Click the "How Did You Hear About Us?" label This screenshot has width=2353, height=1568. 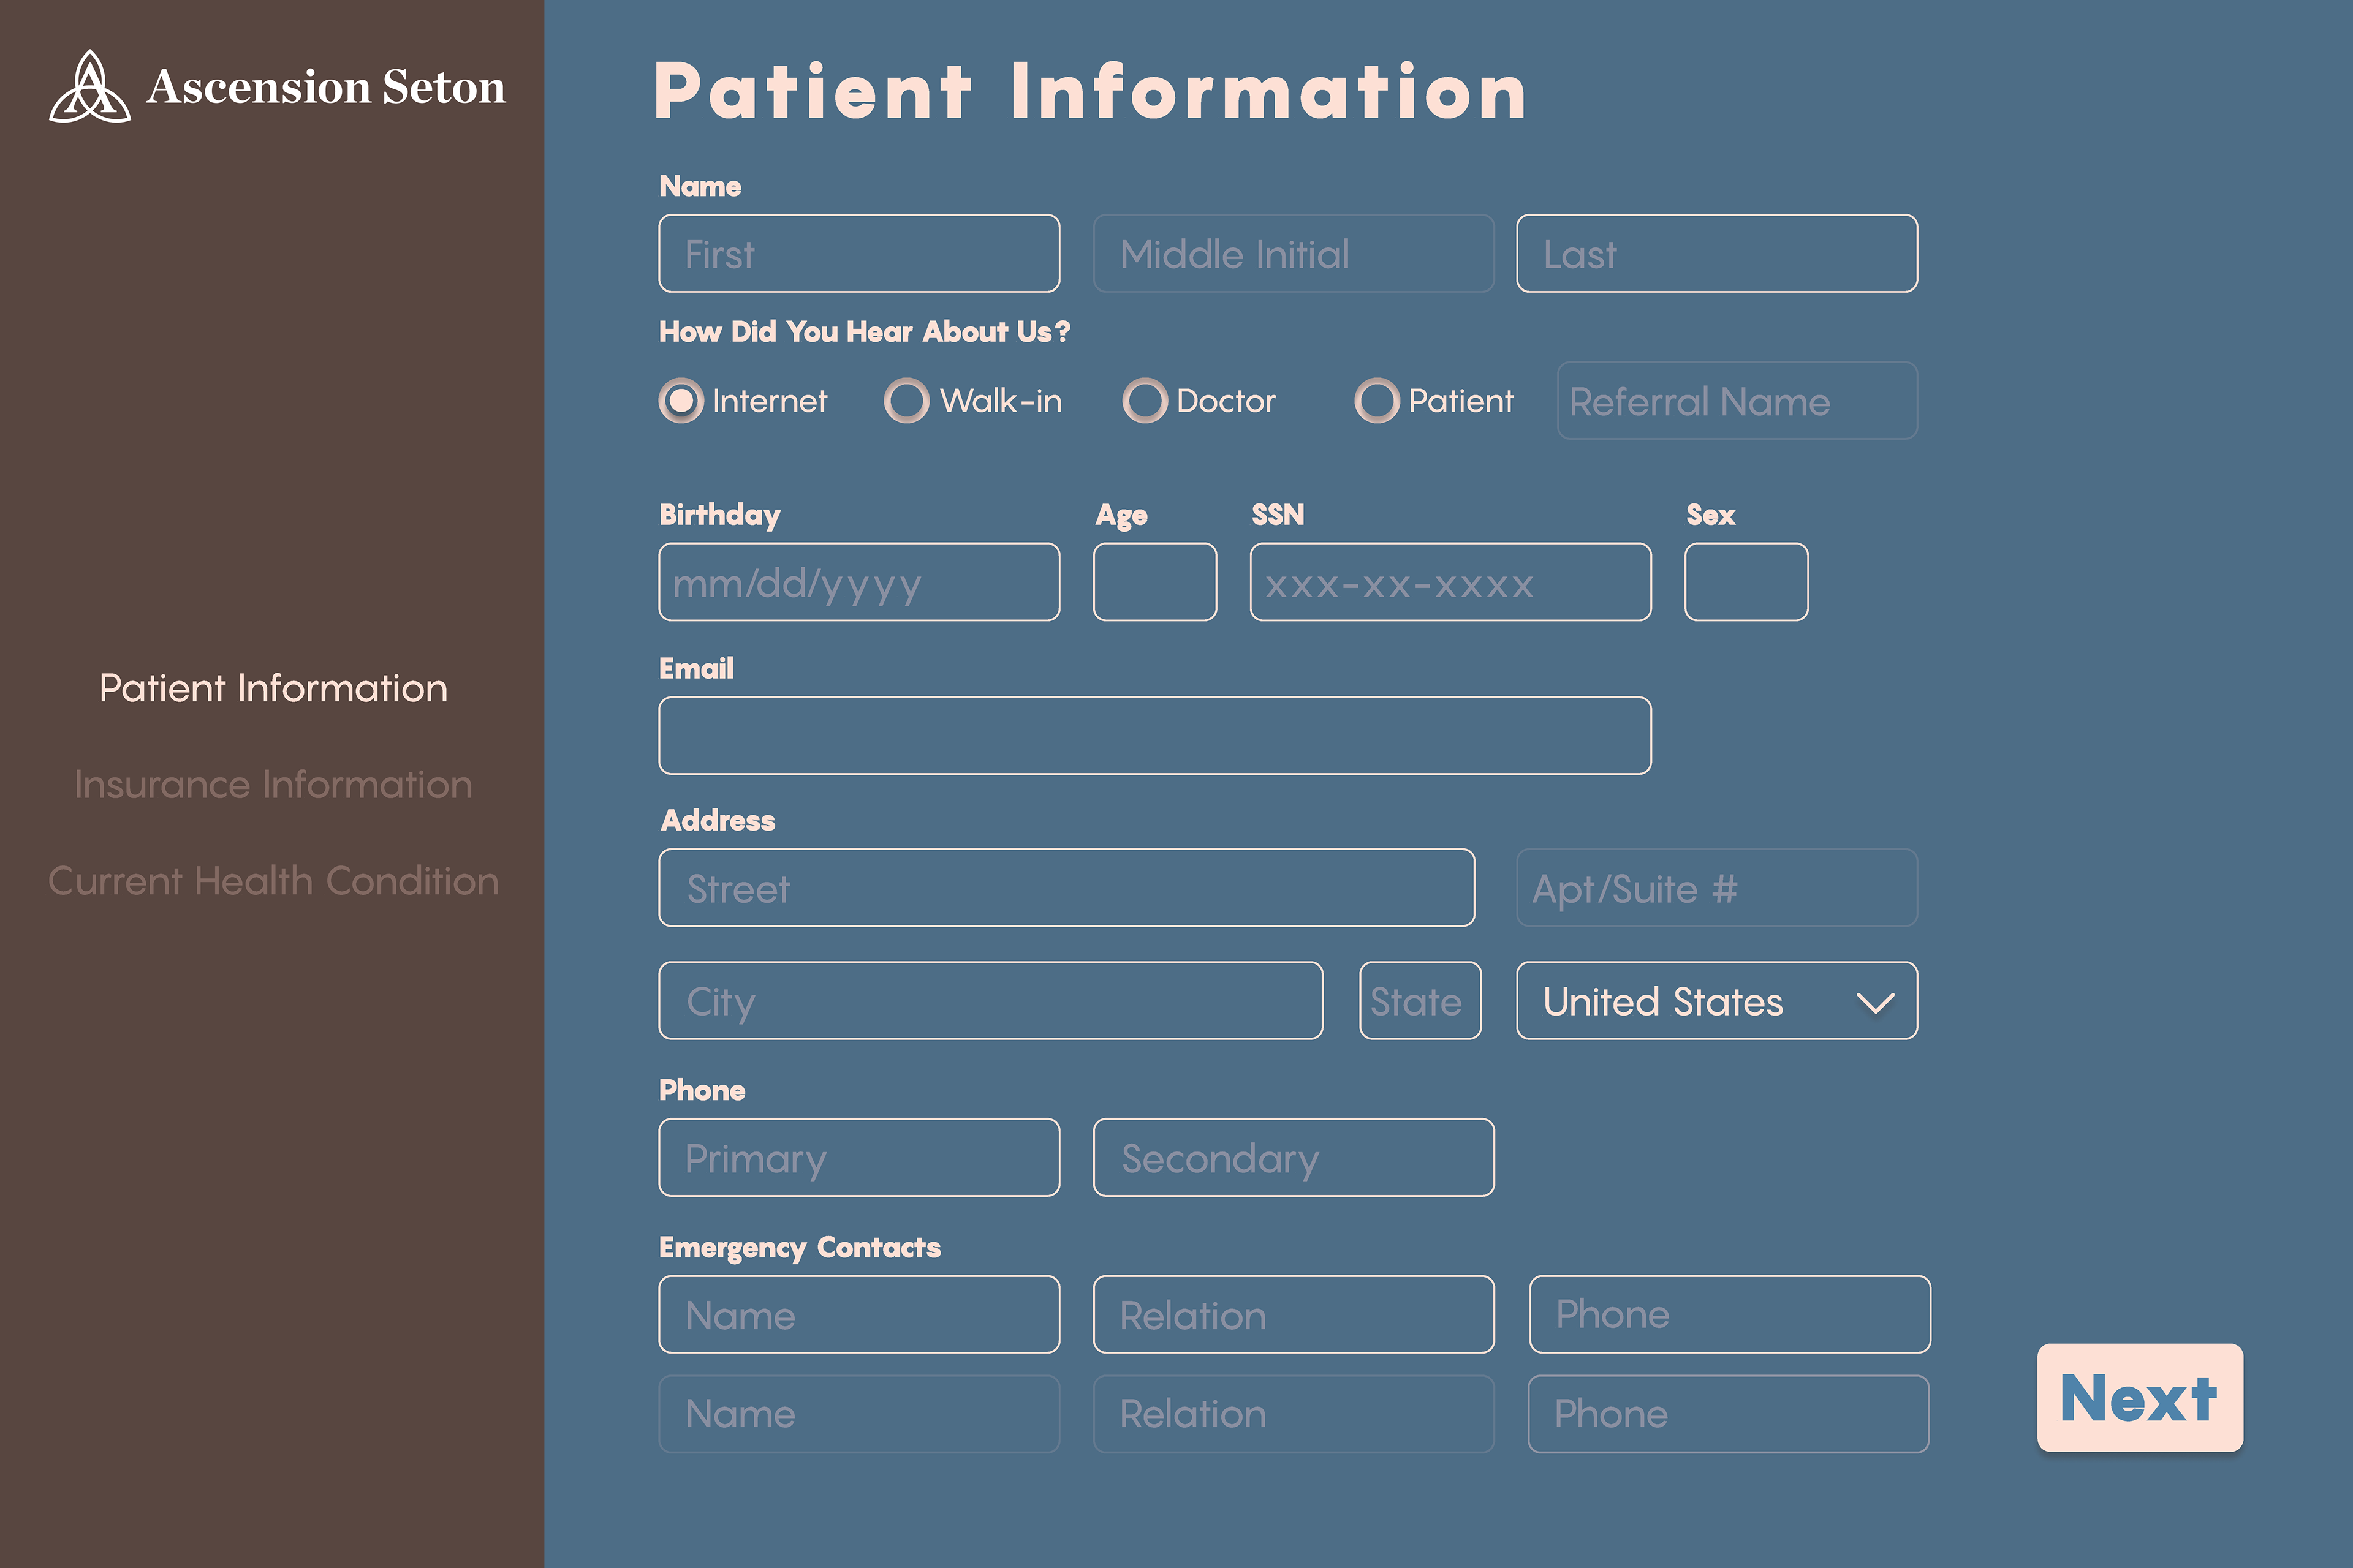865,331
